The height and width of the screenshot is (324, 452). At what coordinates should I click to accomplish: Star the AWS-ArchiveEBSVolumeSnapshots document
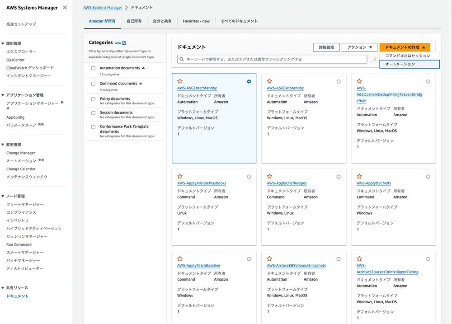tap(269, 258)
